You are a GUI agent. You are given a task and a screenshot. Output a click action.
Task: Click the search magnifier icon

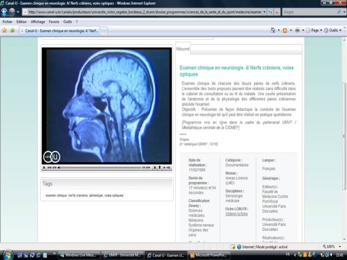(339, 12)
